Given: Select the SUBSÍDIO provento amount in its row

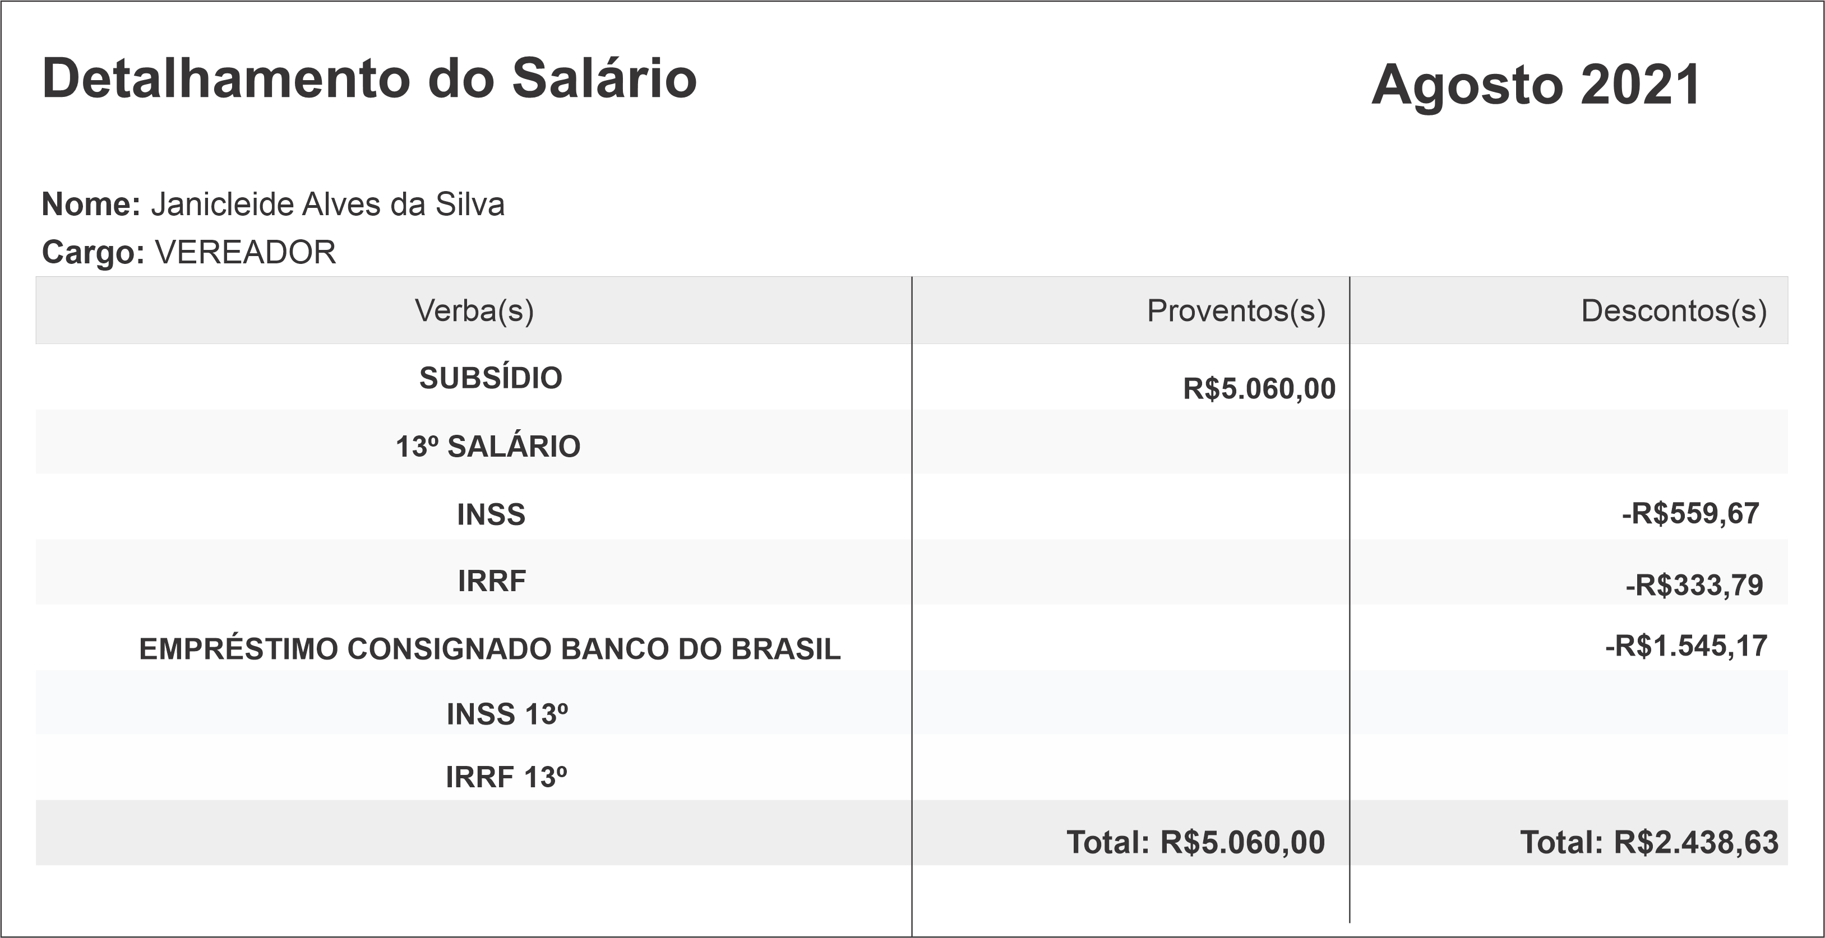Looking at the screenshot, I should coord(1259,389).
